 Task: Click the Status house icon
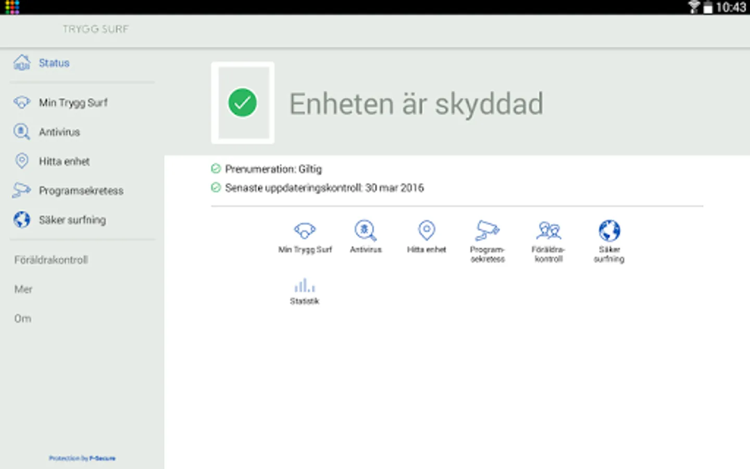click(x=22, y=63)
